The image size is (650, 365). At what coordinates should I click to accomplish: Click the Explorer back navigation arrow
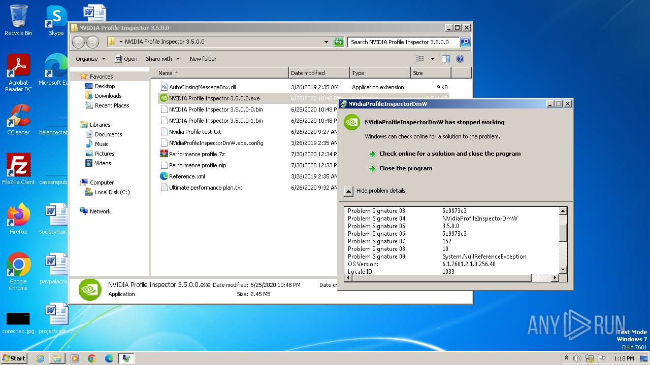point(79,42)
